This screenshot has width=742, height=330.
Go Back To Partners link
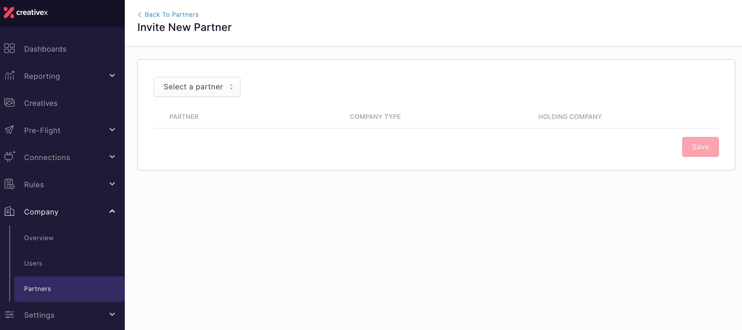pyautogui.click(x=171, y=15)
